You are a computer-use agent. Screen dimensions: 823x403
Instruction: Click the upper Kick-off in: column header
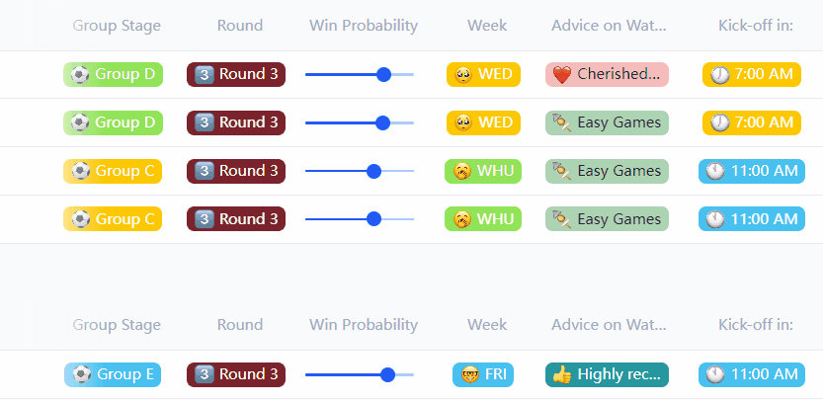[756, 26]
